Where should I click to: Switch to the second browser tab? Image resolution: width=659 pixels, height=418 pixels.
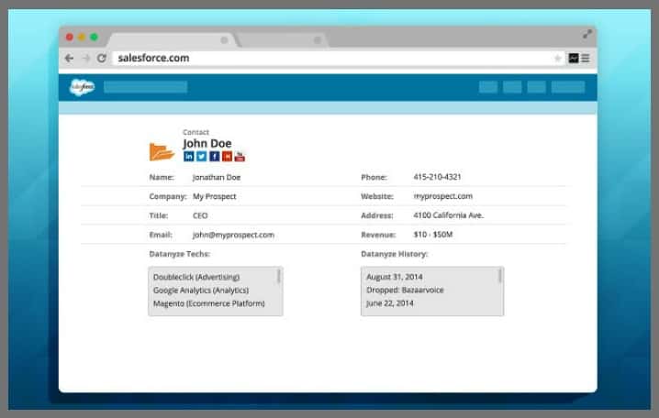[x=280, y=40]
